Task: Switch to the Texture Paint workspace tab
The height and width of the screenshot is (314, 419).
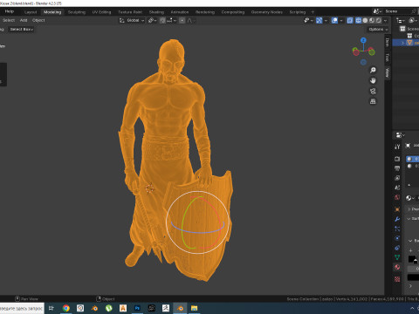Action: pyautogui.click(x=130, y=12)
